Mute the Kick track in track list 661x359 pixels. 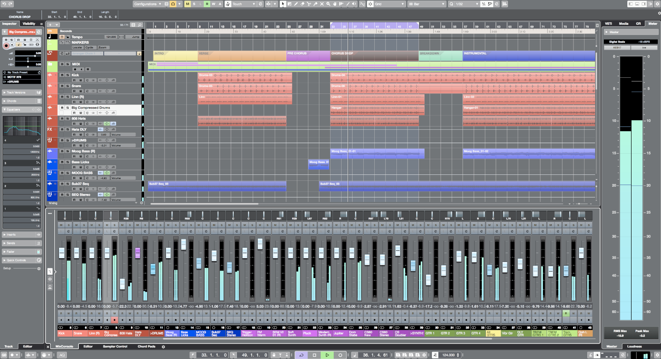62,75
